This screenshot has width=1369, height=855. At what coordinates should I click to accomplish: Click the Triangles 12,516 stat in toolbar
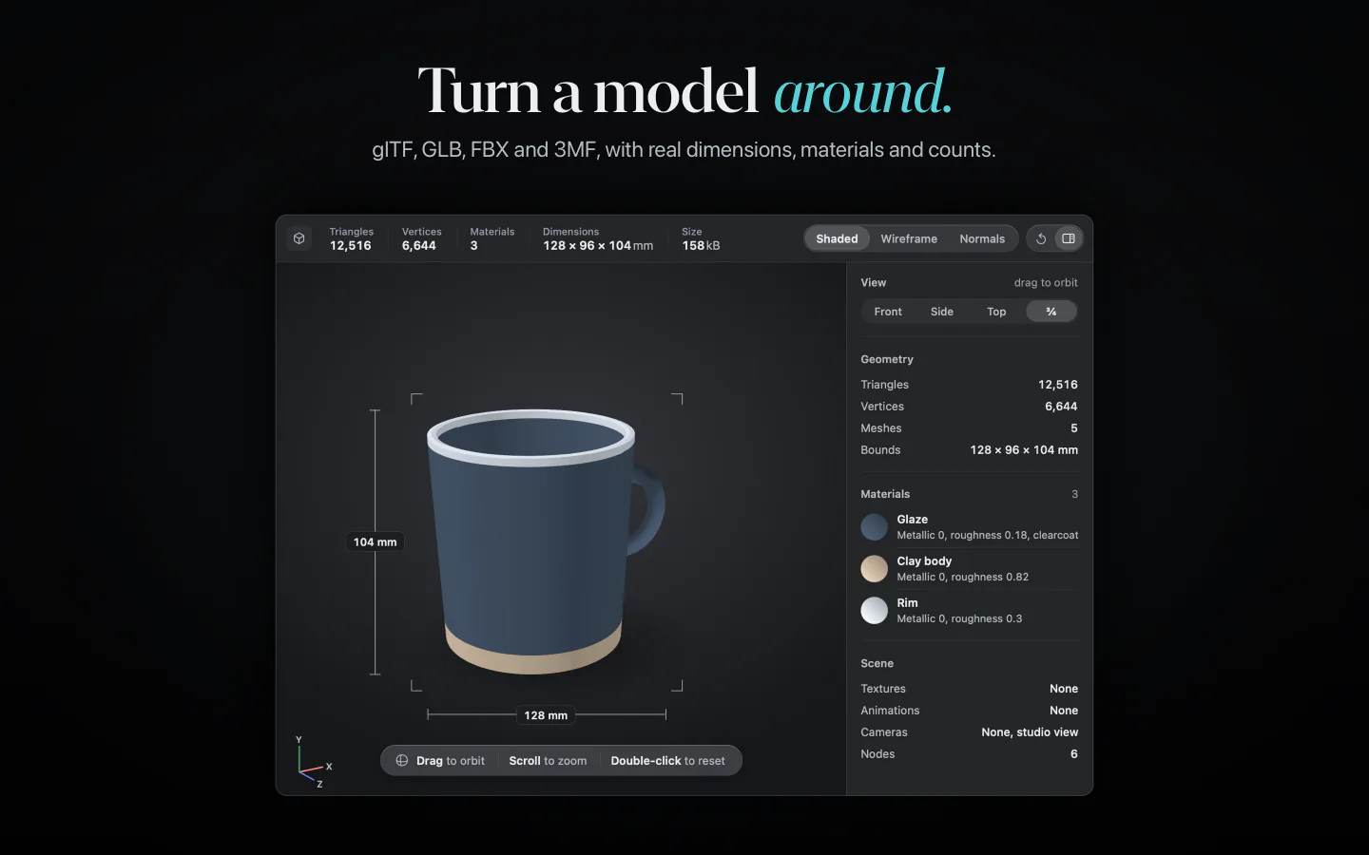[351, 238]
